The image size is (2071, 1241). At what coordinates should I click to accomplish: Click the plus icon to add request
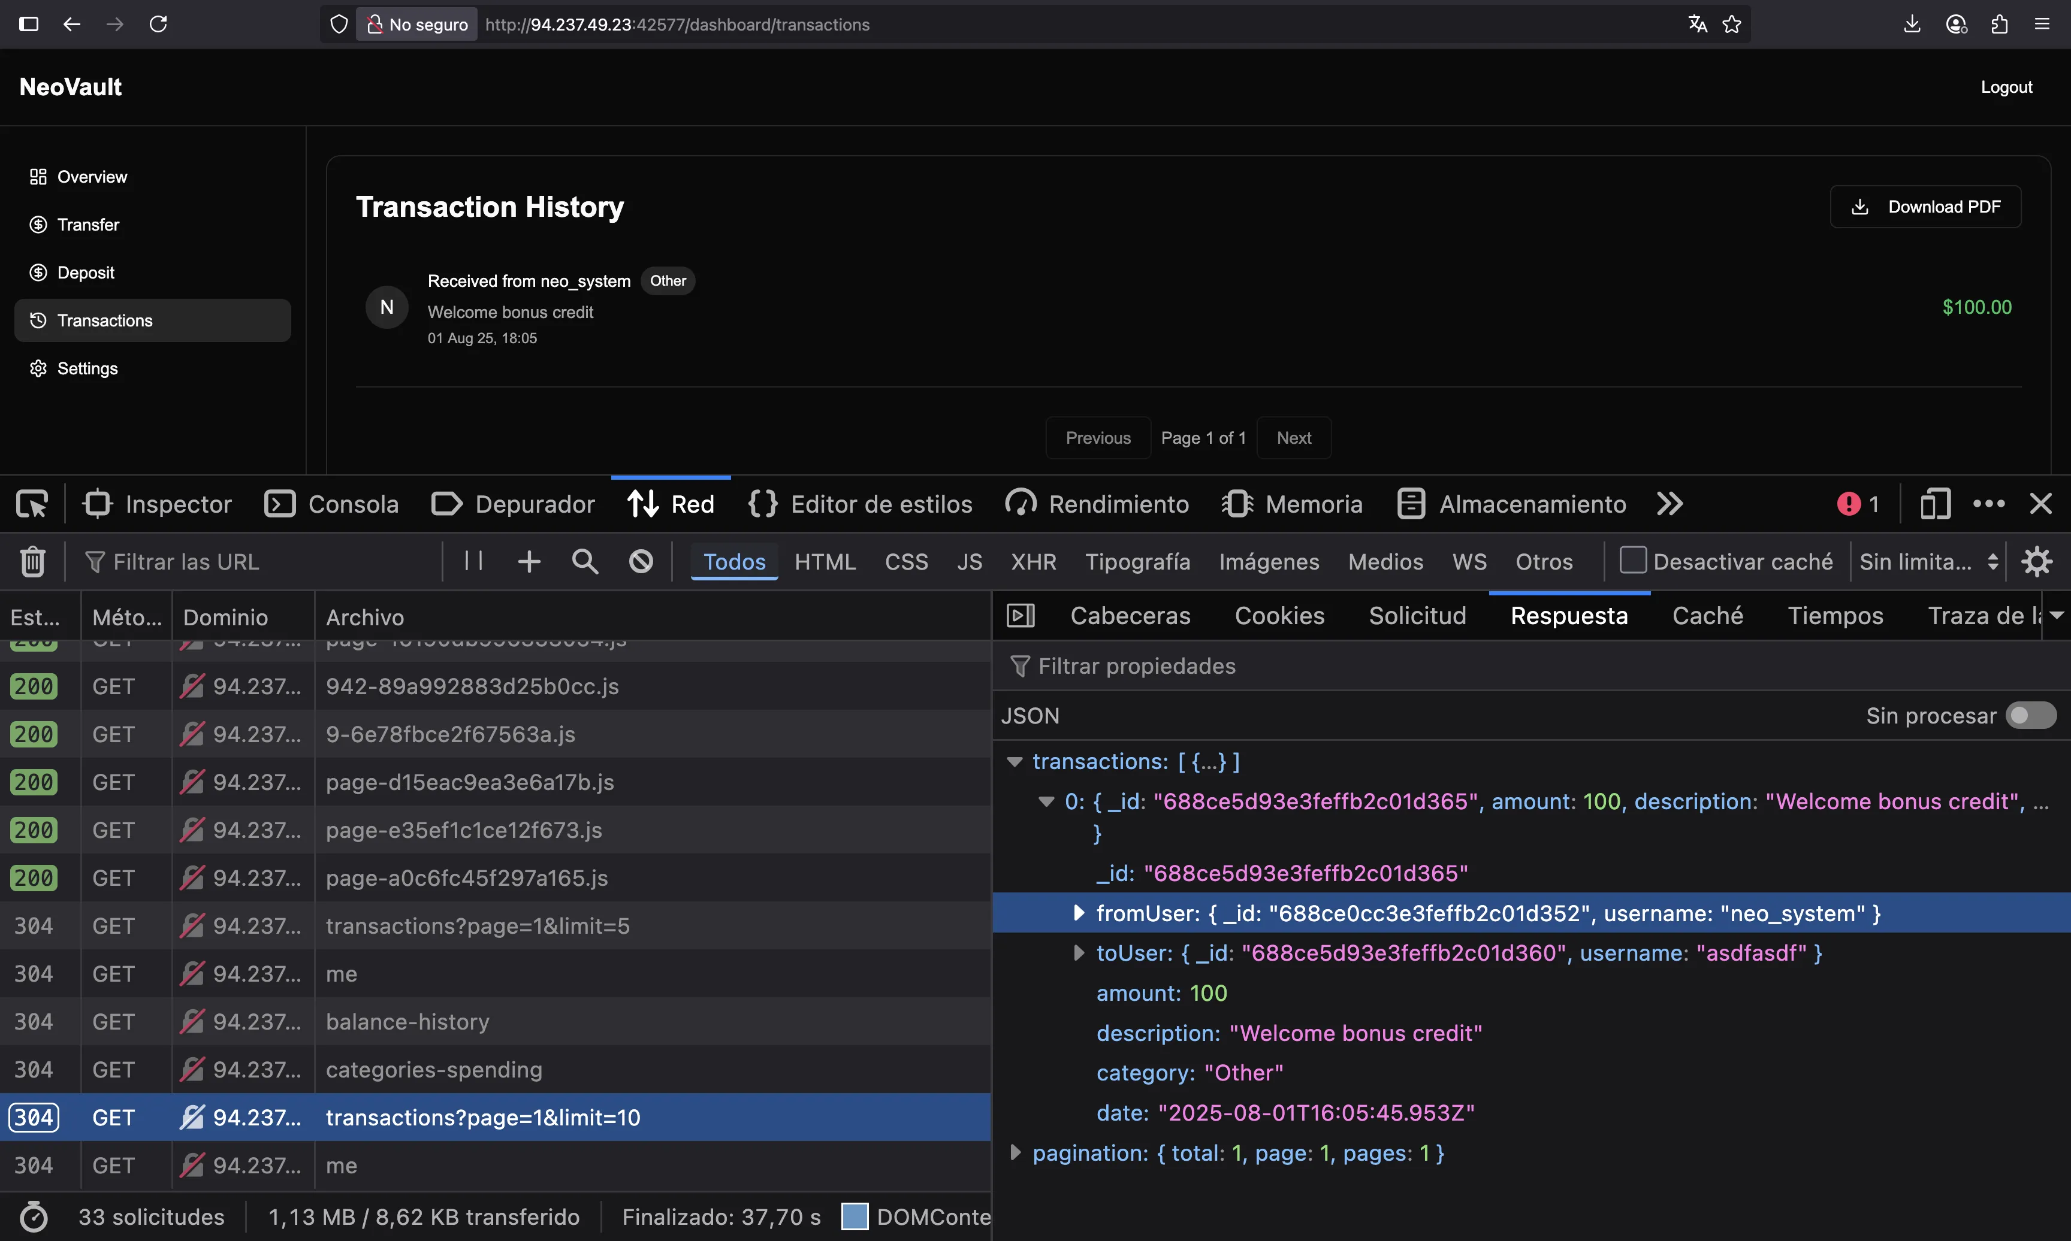point(529,561)
